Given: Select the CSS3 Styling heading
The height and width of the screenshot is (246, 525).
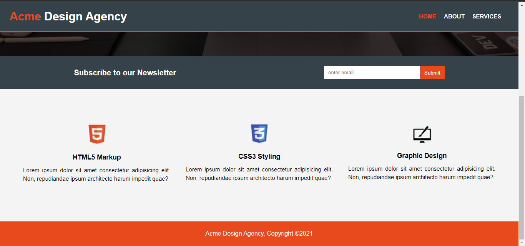Looking at the screenshot, I should tap(259, 156).
